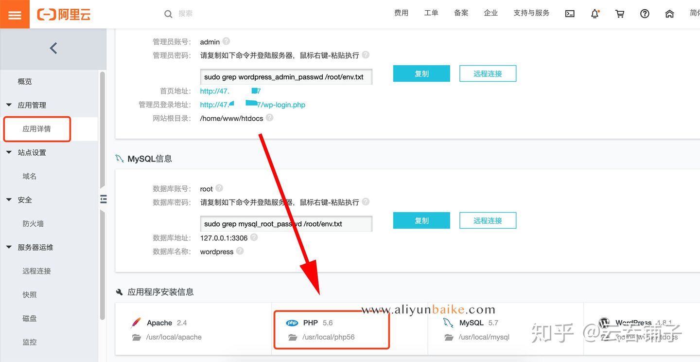Click the /usr/local/php56 path text
700x362 pixels.
(329, 337)
